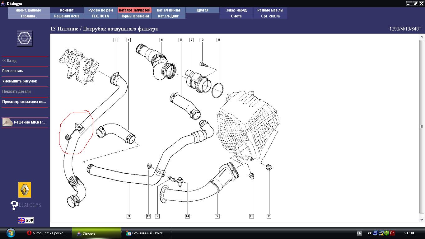Switch currency with the GBP flag icon
Viewport: 425px width, 239px height.
tap(26, 220)
